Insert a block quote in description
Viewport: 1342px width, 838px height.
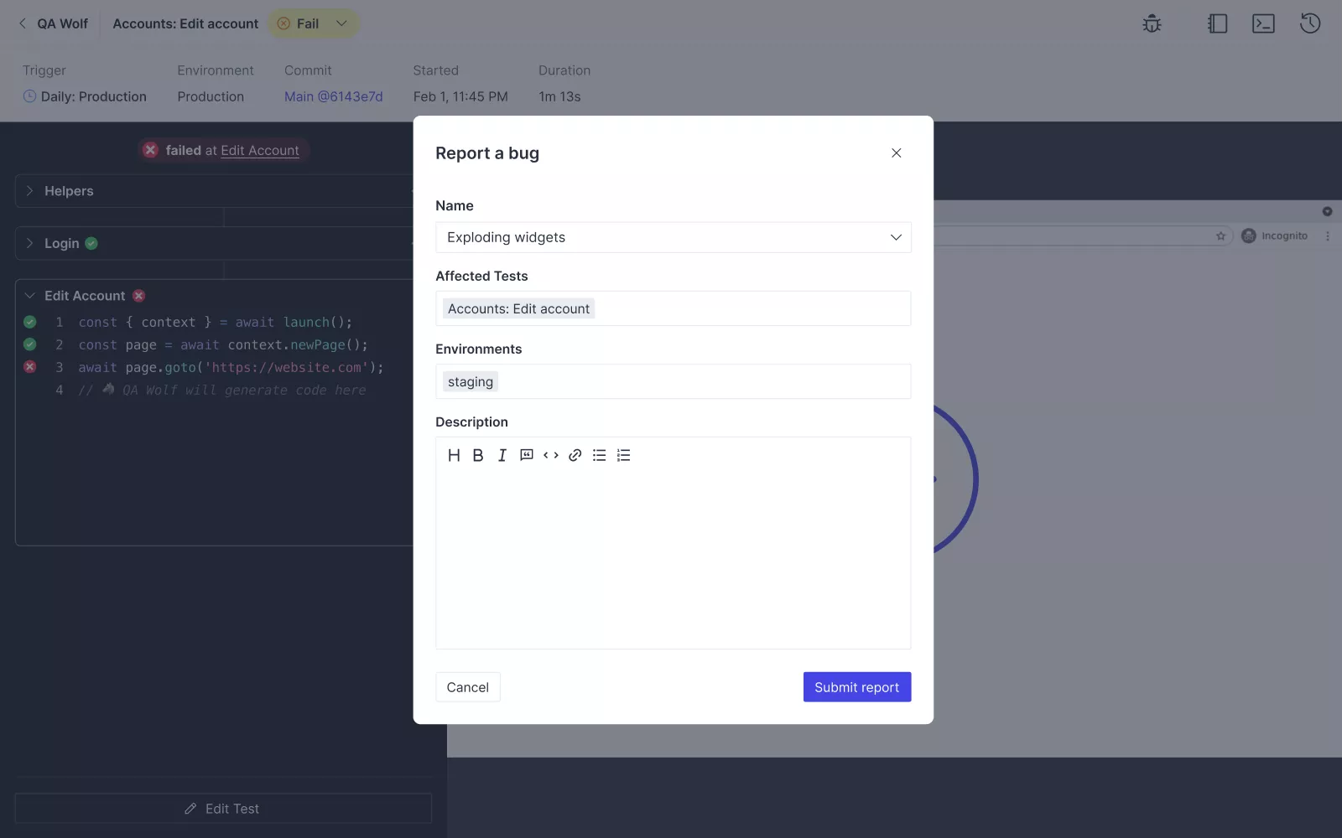click(526, 455)
